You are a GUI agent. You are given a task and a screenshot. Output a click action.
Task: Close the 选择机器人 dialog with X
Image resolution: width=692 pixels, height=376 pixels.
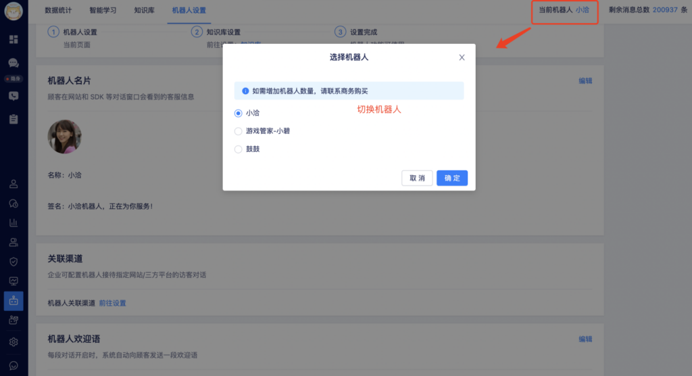462,57
